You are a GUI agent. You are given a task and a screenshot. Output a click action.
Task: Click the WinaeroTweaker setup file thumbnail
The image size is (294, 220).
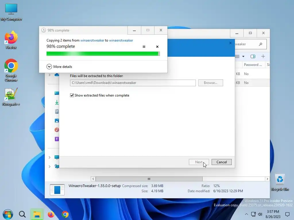(x=57, y=190)
